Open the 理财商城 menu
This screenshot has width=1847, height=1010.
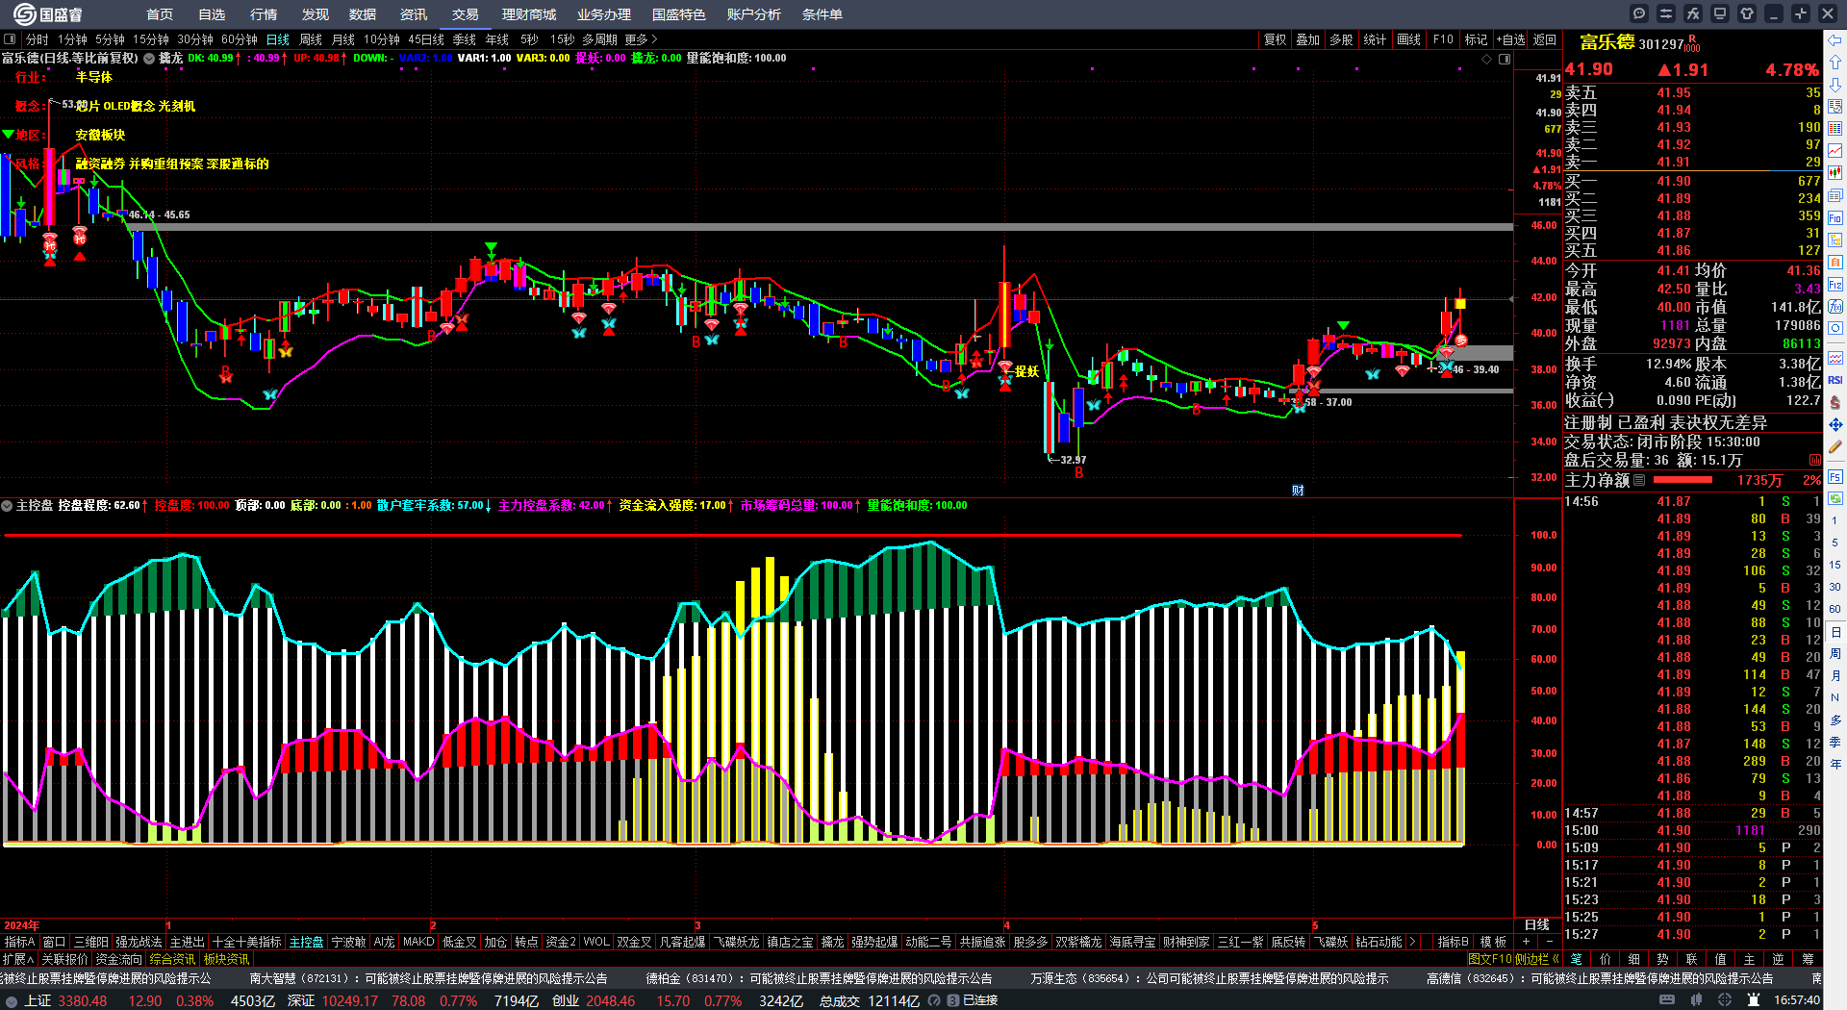click(x=529, y=14)
